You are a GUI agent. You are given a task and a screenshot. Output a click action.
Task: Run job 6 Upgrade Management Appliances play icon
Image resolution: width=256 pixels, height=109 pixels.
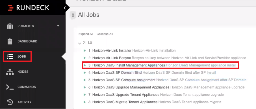[84, 87]
